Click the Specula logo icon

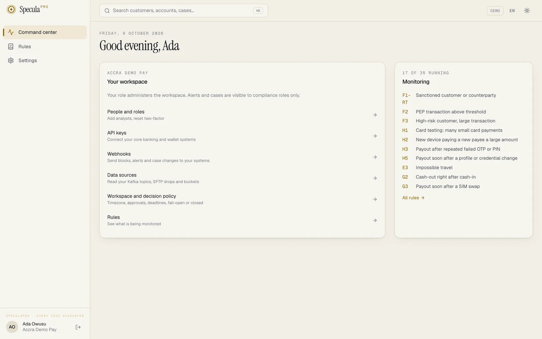point(11,9)
